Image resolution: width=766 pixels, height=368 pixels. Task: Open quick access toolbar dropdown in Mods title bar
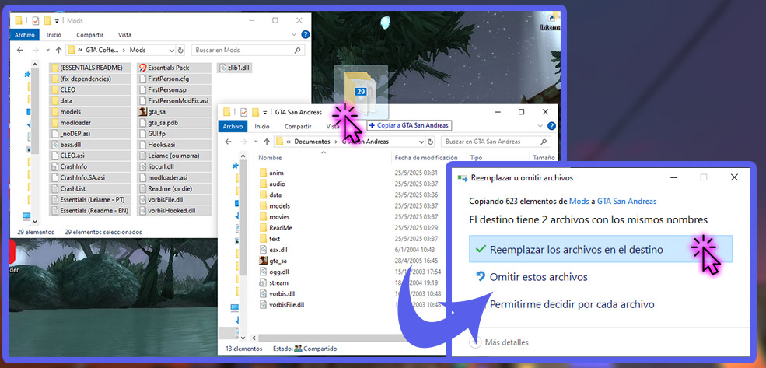57,21
